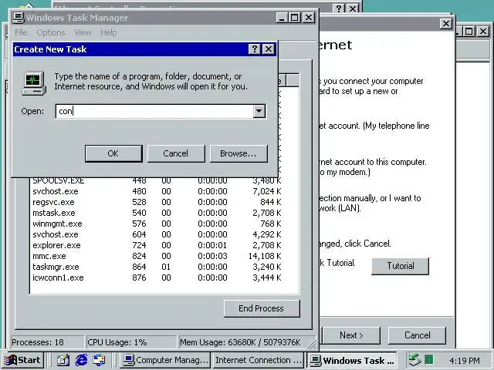
Task: Click the Processes: 18 status bar entry
Action: pos(47,342)
